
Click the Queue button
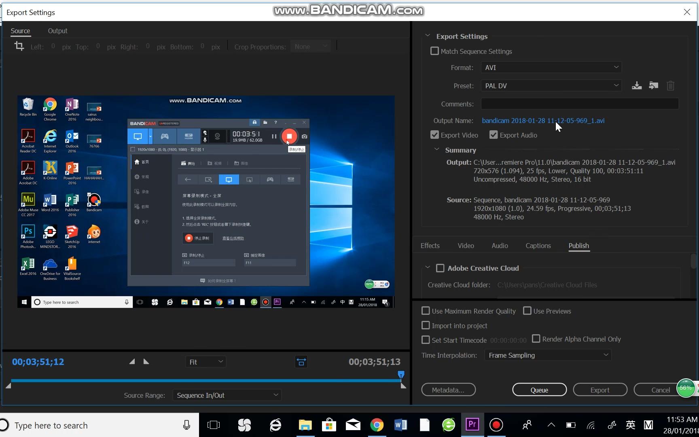tap(539, 390)
